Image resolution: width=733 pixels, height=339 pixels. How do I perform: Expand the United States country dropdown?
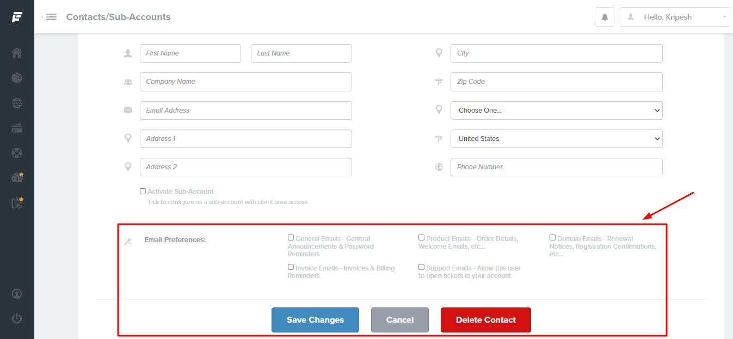coord(556,139)
